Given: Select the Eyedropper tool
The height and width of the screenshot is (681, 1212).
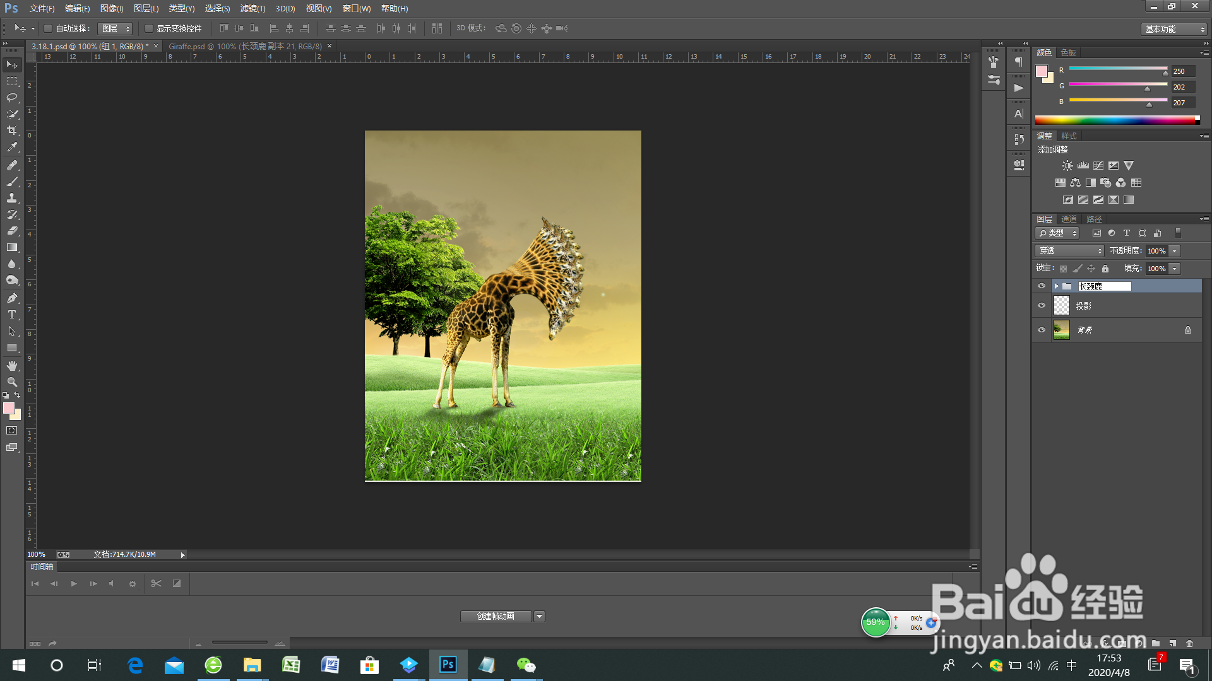Looking at the screenshot, I should pos(12,147).
